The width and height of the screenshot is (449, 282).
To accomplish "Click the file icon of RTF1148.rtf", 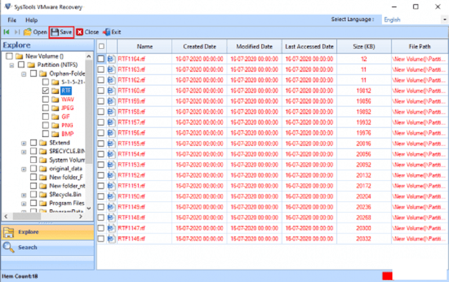I will click(x=111, y=218).
